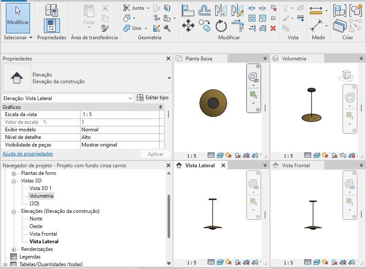
Task: Click the red X delete icon
Action: [x=273, y=28]
